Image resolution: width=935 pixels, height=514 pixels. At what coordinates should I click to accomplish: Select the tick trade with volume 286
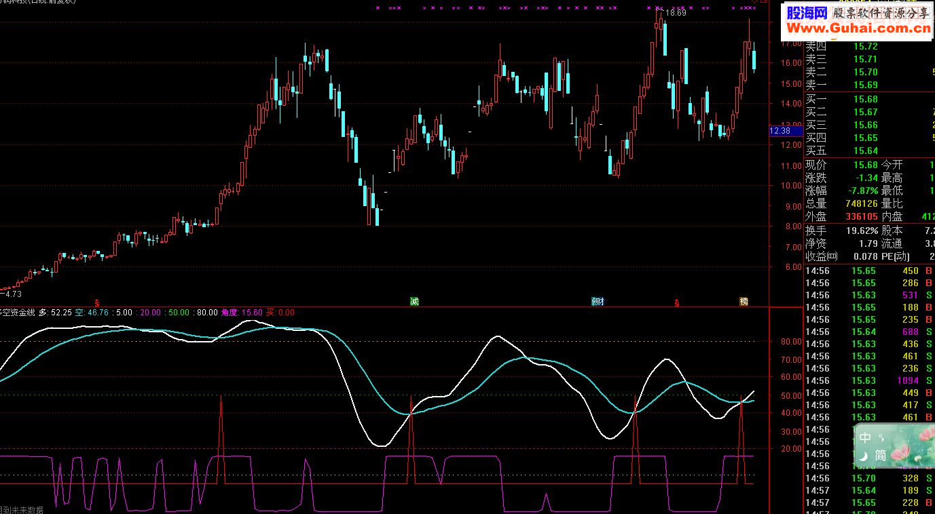(870, 283)
